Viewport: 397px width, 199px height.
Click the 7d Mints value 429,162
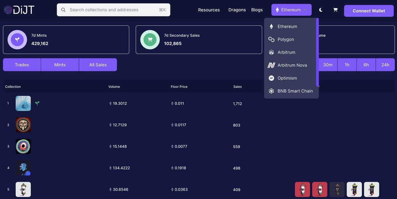(40, 43)
